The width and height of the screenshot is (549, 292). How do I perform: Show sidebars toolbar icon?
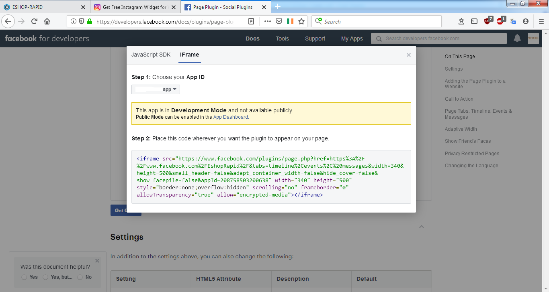pyautogui.click(x=474, y=21)
